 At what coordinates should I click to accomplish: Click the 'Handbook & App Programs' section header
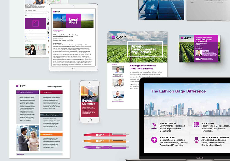click(x=52, y=115)
